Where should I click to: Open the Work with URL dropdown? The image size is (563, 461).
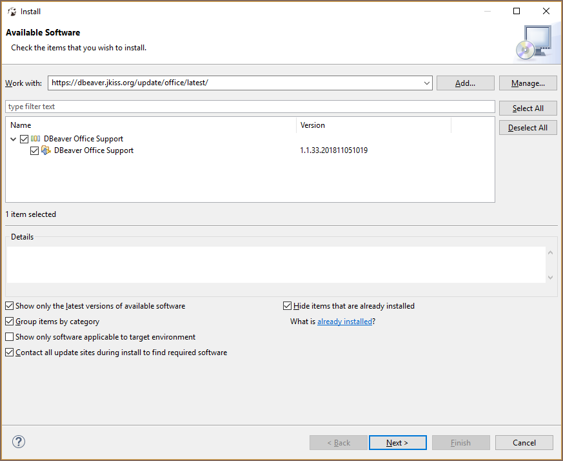(x=426, y=83)
